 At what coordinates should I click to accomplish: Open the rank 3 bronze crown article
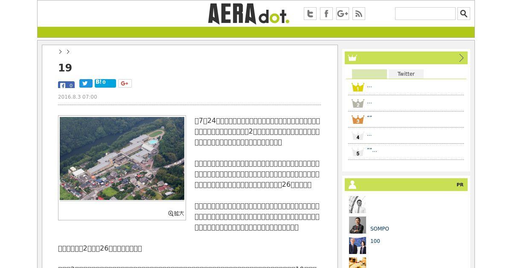point(358,120)
